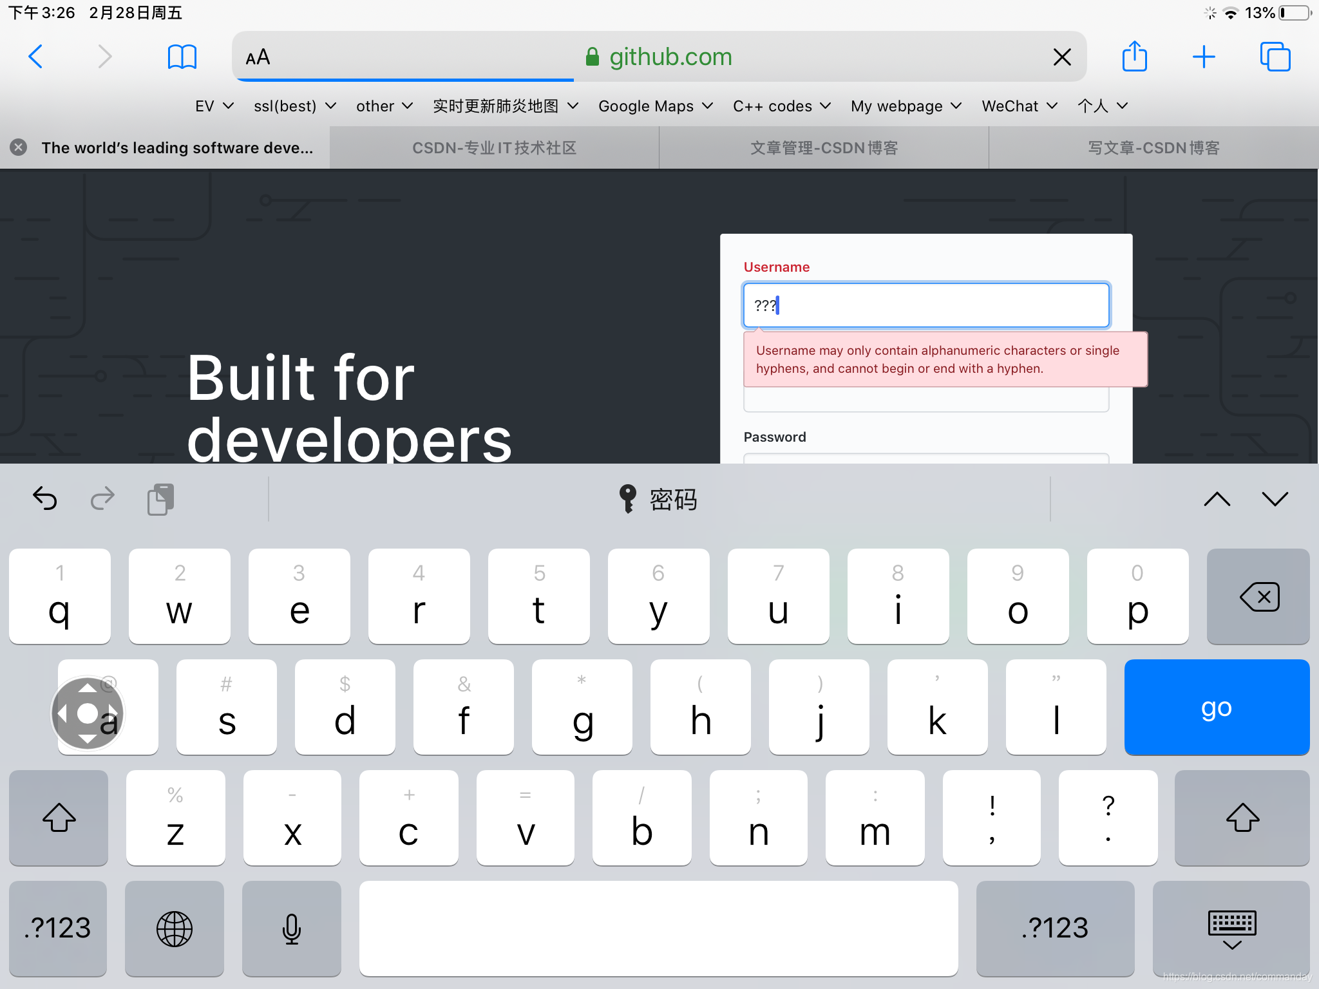Expand the My webpage bookmarks folder
The width and height of the screenshot is (1319, 989).
click(906, 106)
